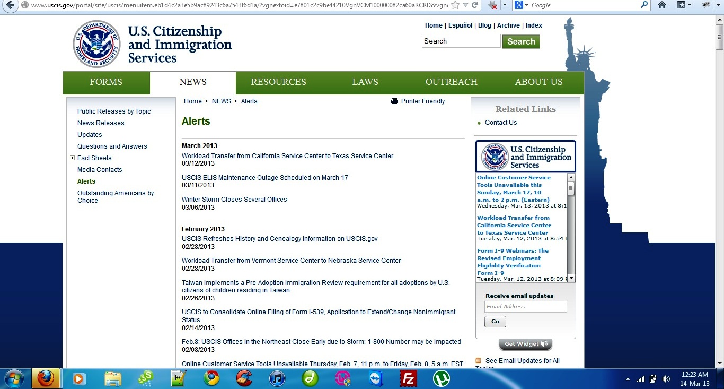The height and width of the screenshot is (389, 724).
Task: Click the widget scrollbar up arrow
Action: (x=571, y=177)
